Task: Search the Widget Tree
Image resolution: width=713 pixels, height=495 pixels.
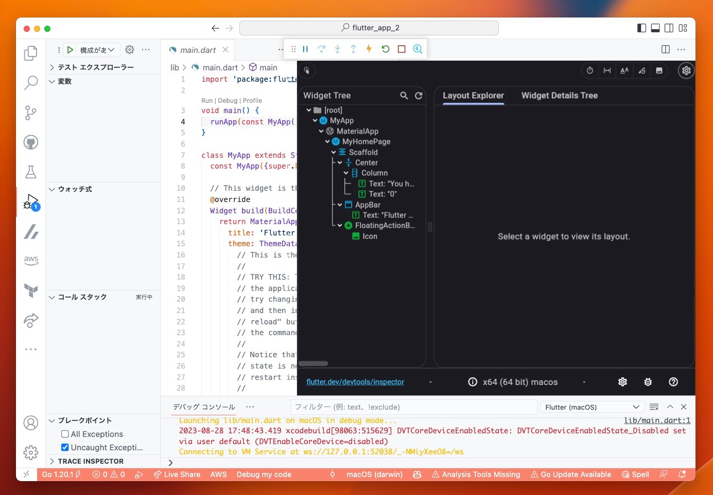Action: pyautogui.click(x=404, y=96)
